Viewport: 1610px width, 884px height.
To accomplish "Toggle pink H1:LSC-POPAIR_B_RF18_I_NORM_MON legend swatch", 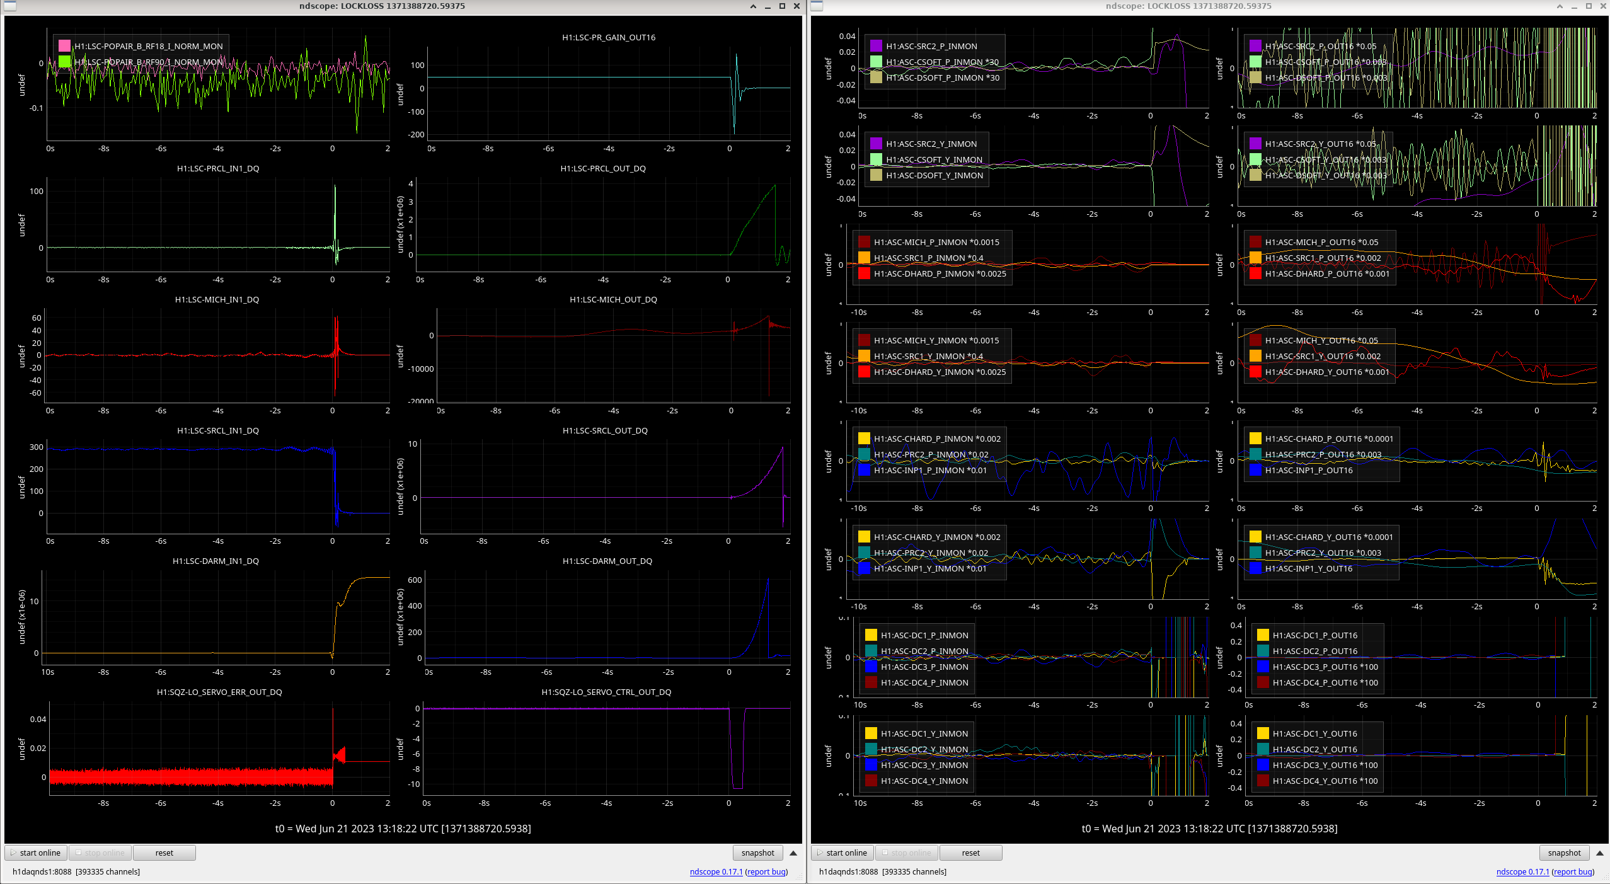I will 64,46.
